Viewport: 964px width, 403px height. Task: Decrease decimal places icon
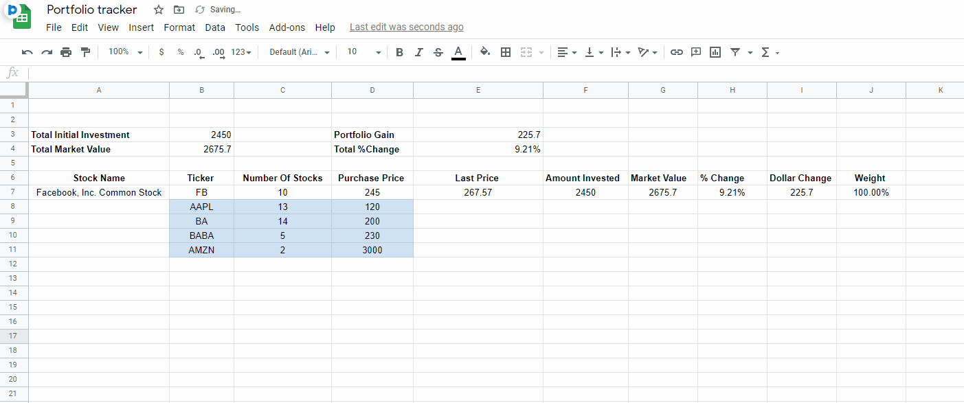pyautogui.click(x=199, y=52)
